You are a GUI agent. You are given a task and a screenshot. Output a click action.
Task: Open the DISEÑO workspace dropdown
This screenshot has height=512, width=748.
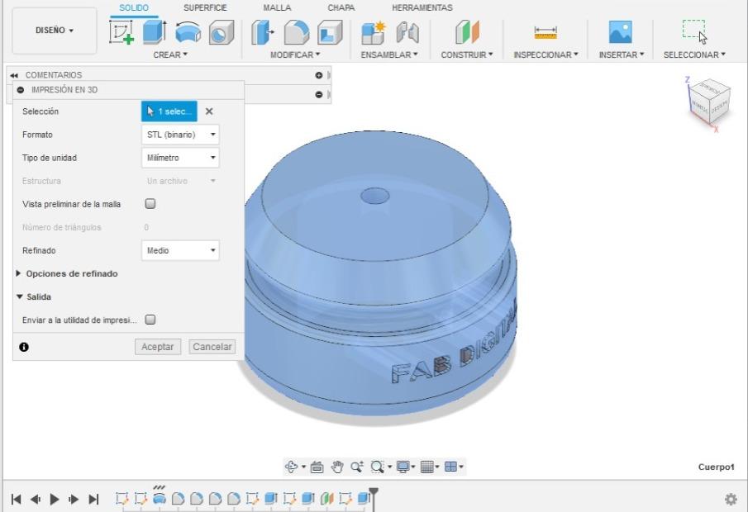tap(55, 31)
